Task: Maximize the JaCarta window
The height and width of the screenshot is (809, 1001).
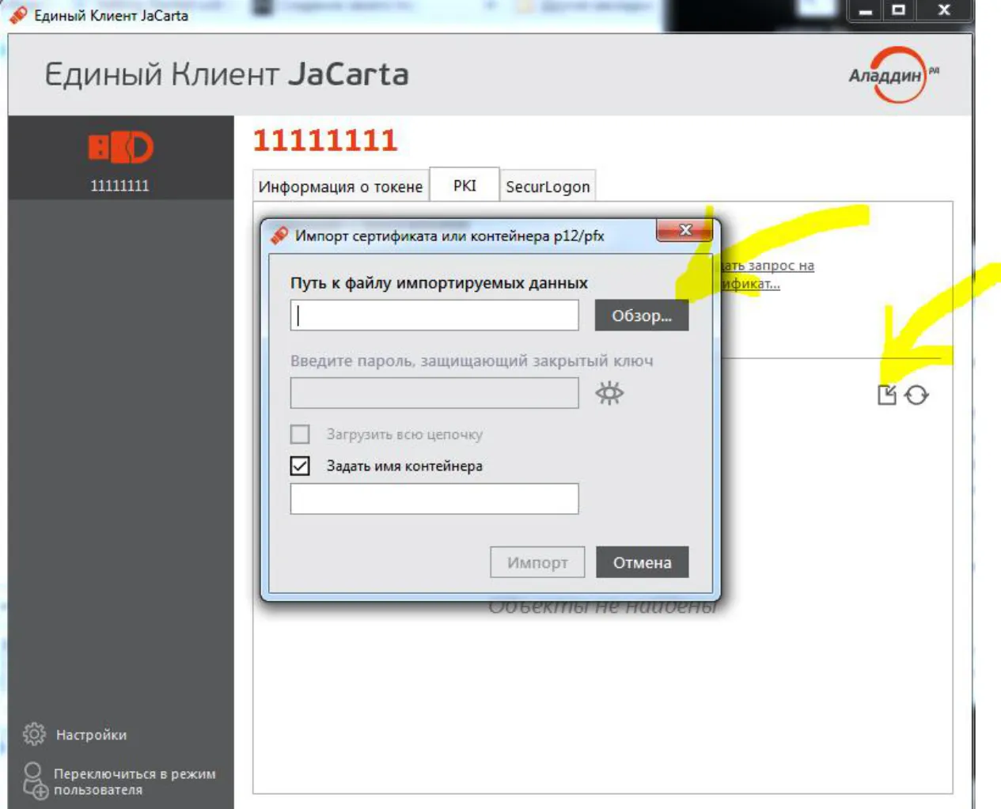Action: click(x=899, y=10)
